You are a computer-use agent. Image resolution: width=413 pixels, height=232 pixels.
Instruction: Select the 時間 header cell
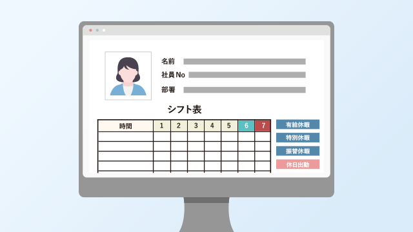[x=125, y=126]
